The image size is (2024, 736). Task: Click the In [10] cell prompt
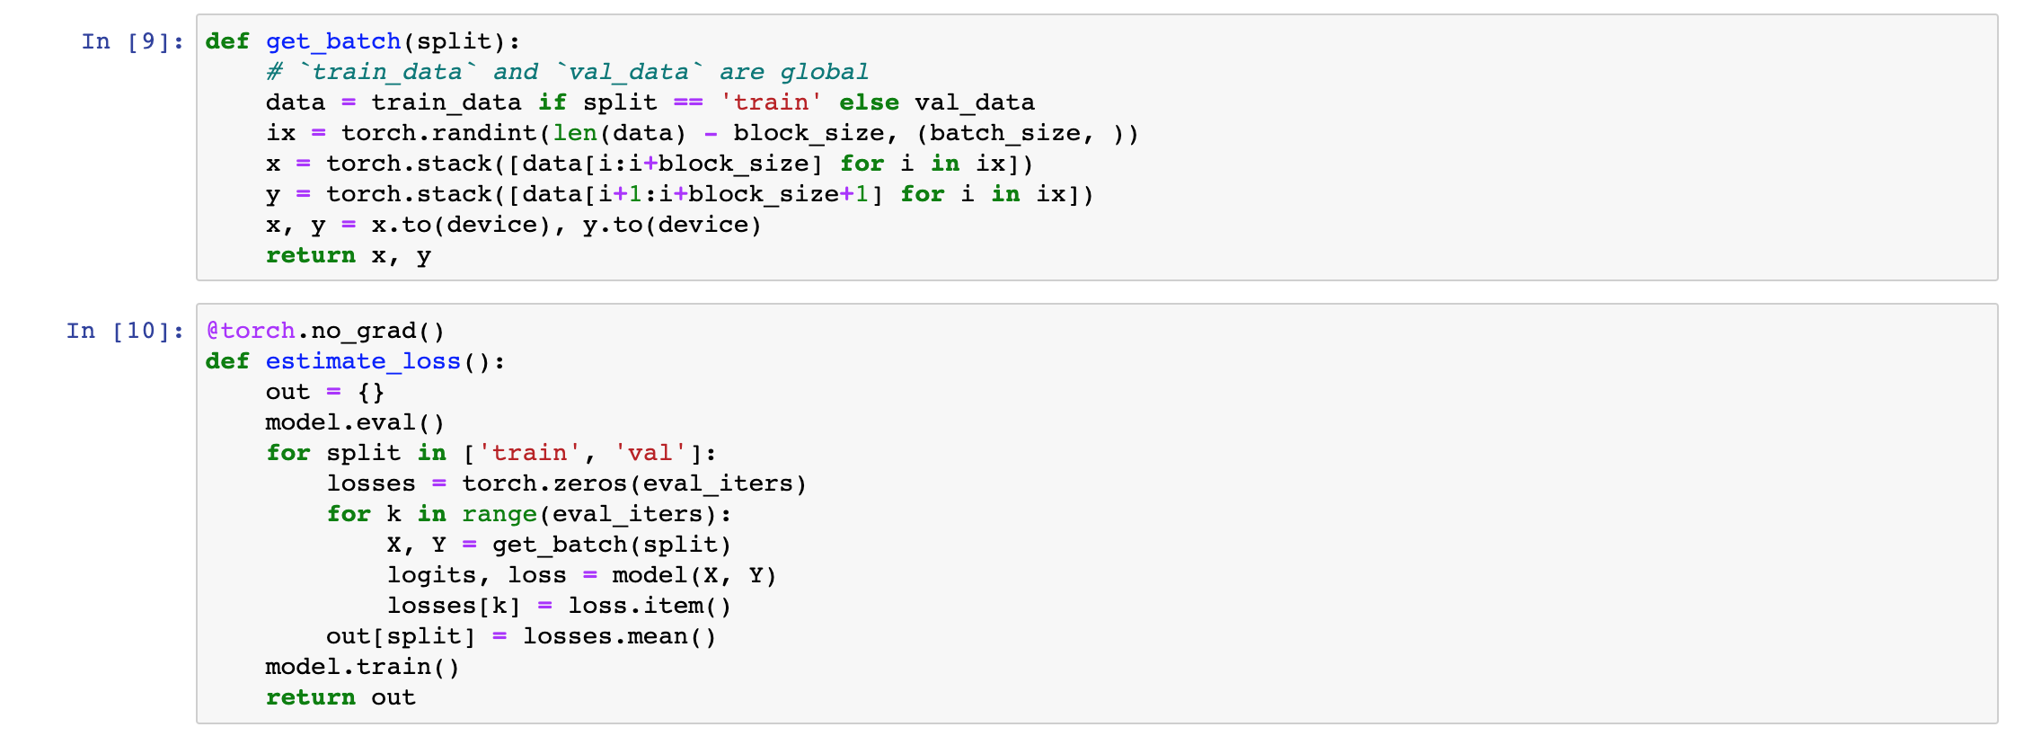click(126, 331)
